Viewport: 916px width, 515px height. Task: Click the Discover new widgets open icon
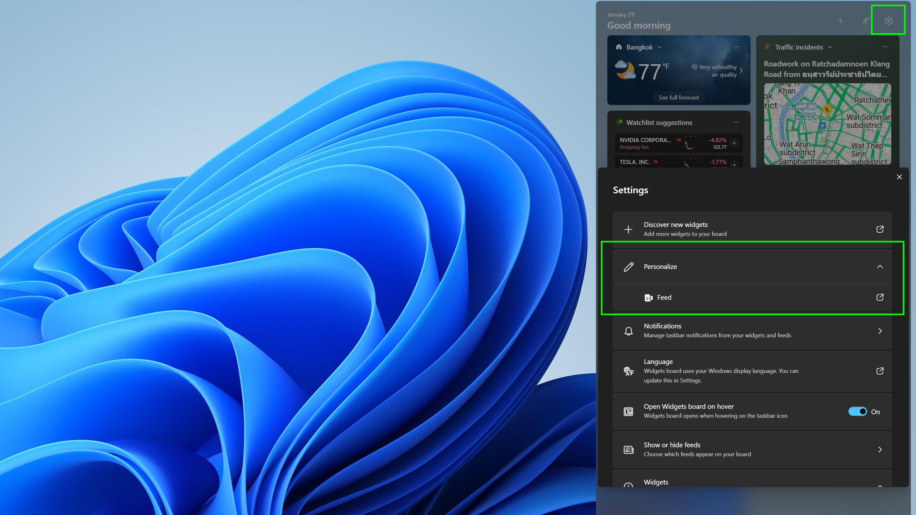(x=879, y=229)
